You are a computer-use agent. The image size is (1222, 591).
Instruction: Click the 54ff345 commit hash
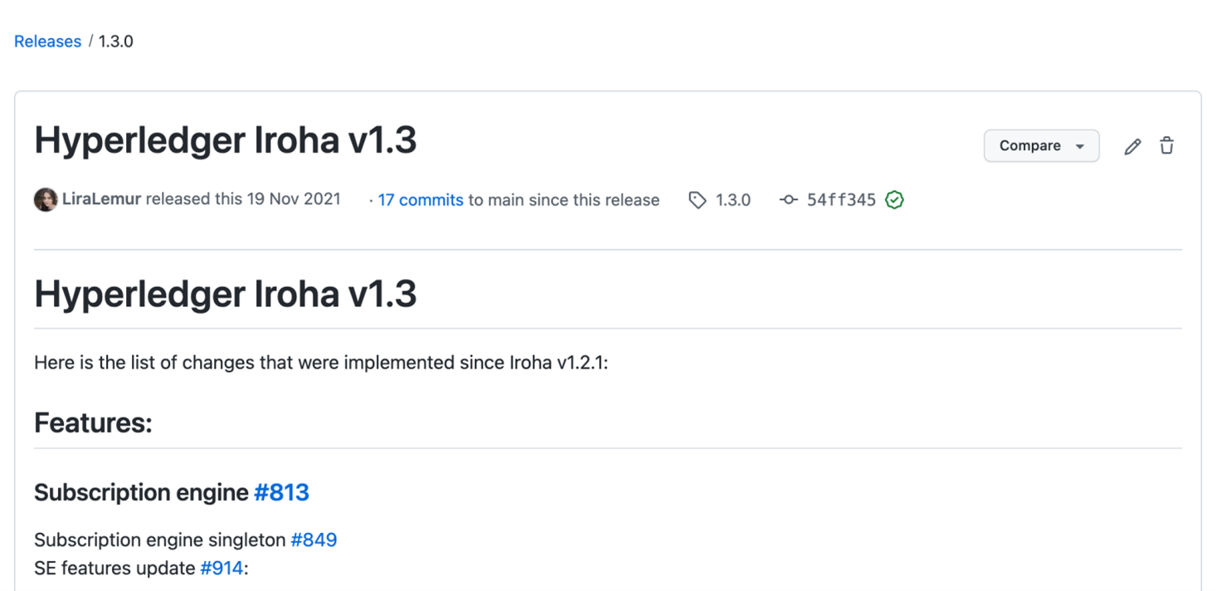pos(841,199)
